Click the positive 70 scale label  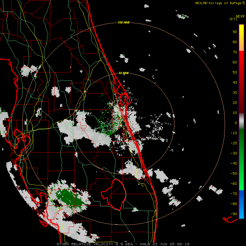235,52
